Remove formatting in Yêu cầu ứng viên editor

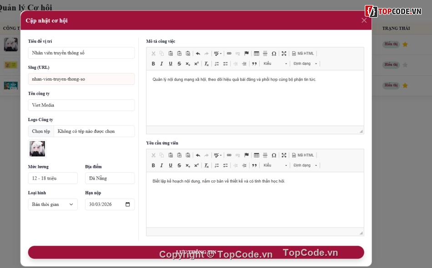coord(206,166)
